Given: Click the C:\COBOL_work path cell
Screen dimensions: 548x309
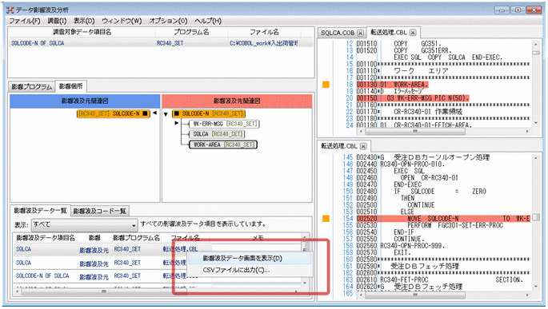Looking at the screenshot, I should pyautogui.click(x=263, y=43).
